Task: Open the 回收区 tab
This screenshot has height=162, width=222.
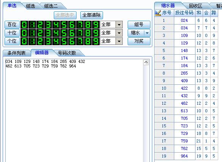Action: tap(195, 6)
